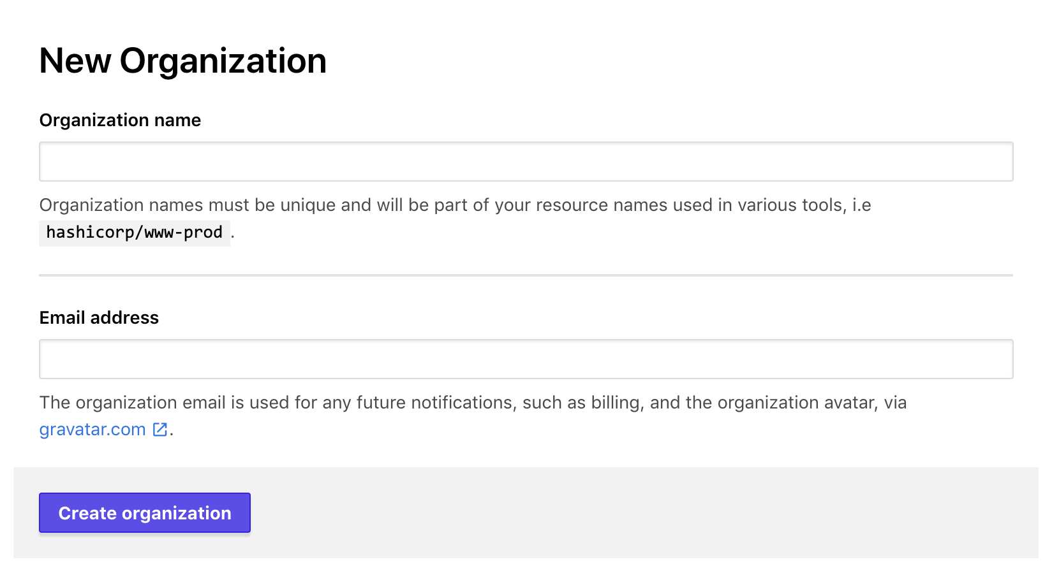This screenshot has width=1052, height=571.
Task: Click the external-link icon beside gravatar.com
Action: click(160, 430)
